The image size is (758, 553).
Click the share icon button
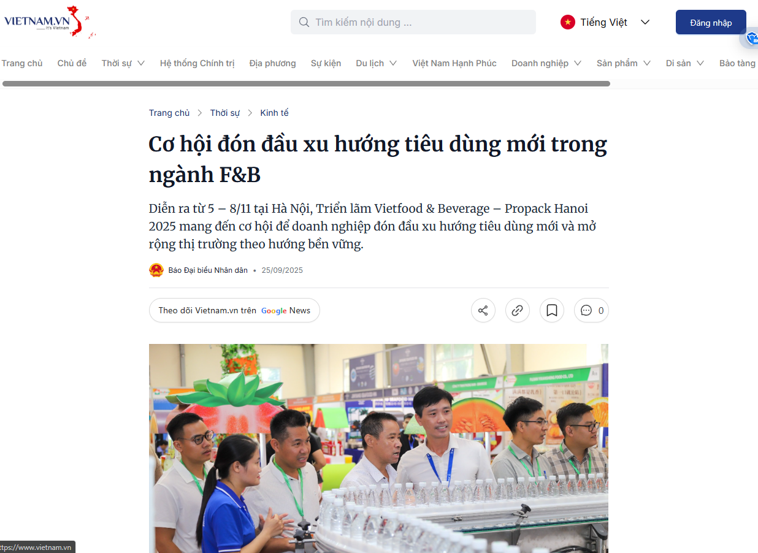(x=483, y=310)
